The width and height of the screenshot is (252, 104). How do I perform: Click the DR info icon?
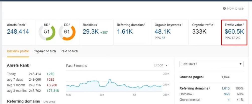(x=69, y=25)
